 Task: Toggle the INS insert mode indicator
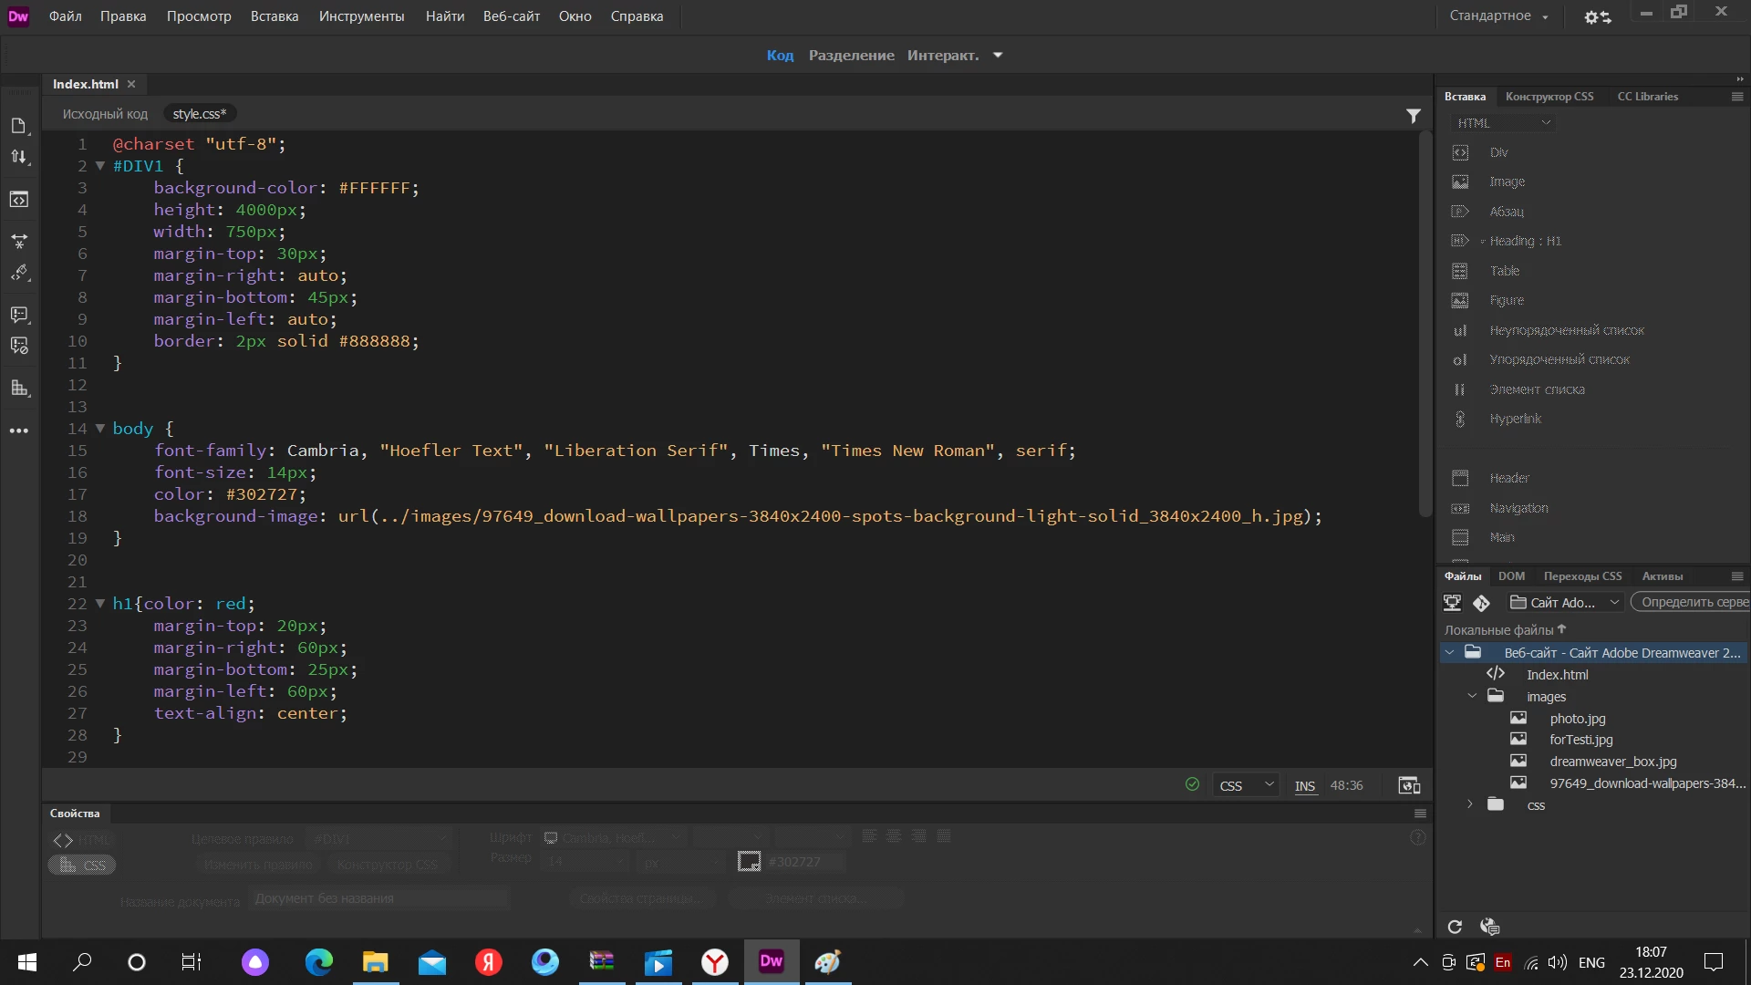(1304, 786)
